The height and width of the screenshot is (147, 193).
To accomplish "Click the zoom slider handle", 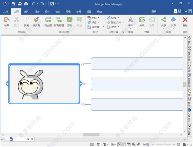I will [x=164, y=144].
